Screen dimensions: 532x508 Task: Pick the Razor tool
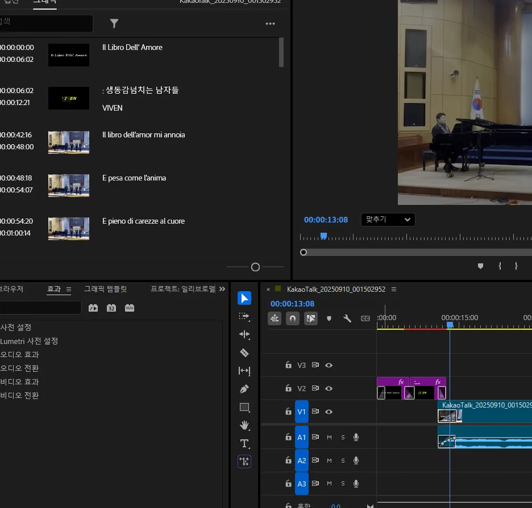coord(244,353)
